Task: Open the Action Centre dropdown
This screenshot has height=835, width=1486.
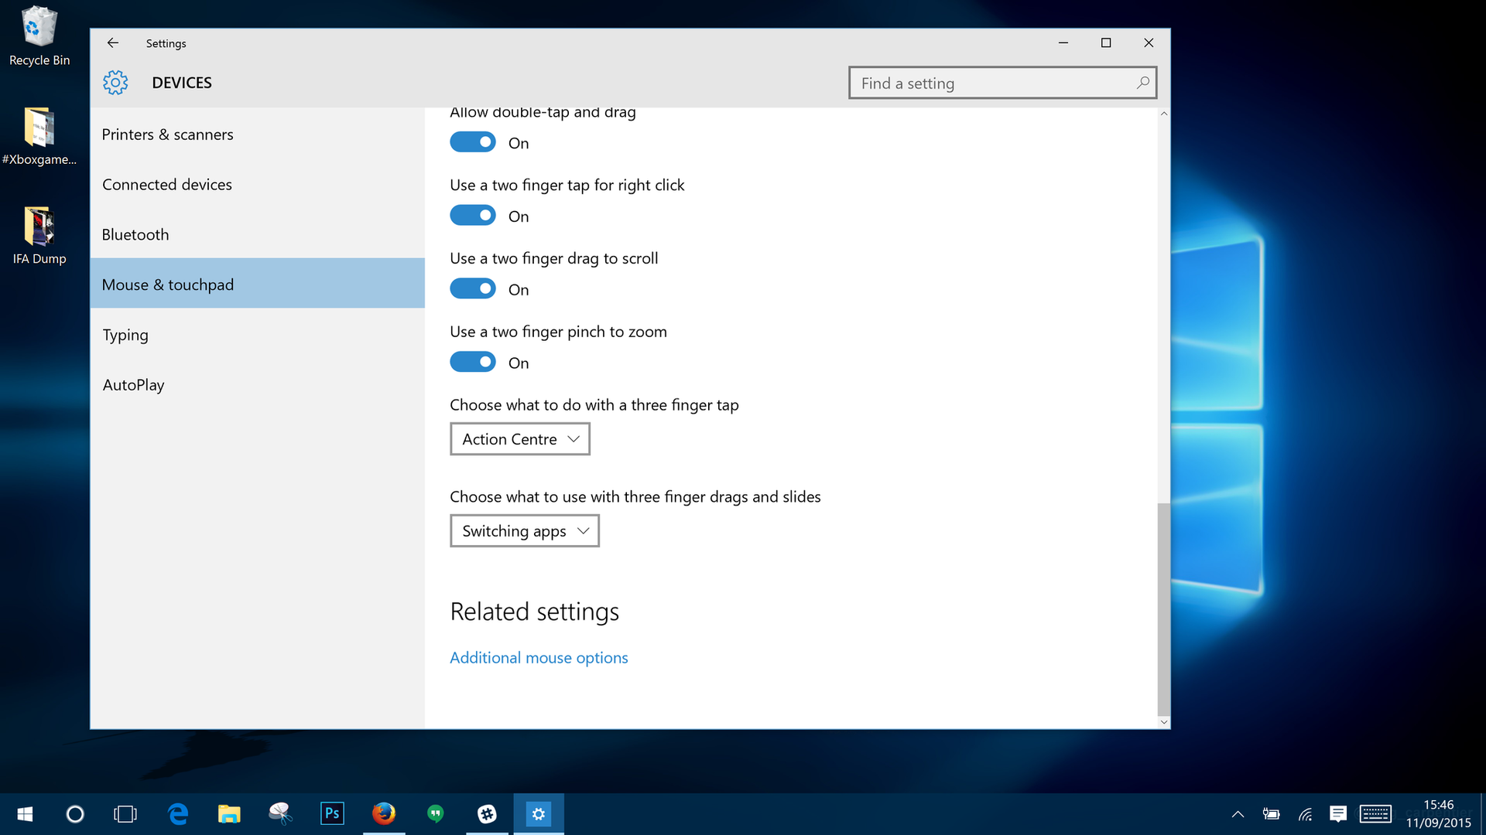Action: pyautogui.click(x=519, y=438)
